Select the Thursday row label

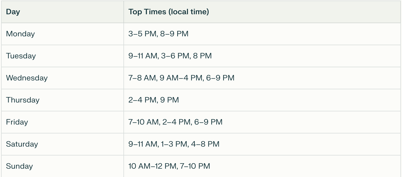click(x=23, y=100)
